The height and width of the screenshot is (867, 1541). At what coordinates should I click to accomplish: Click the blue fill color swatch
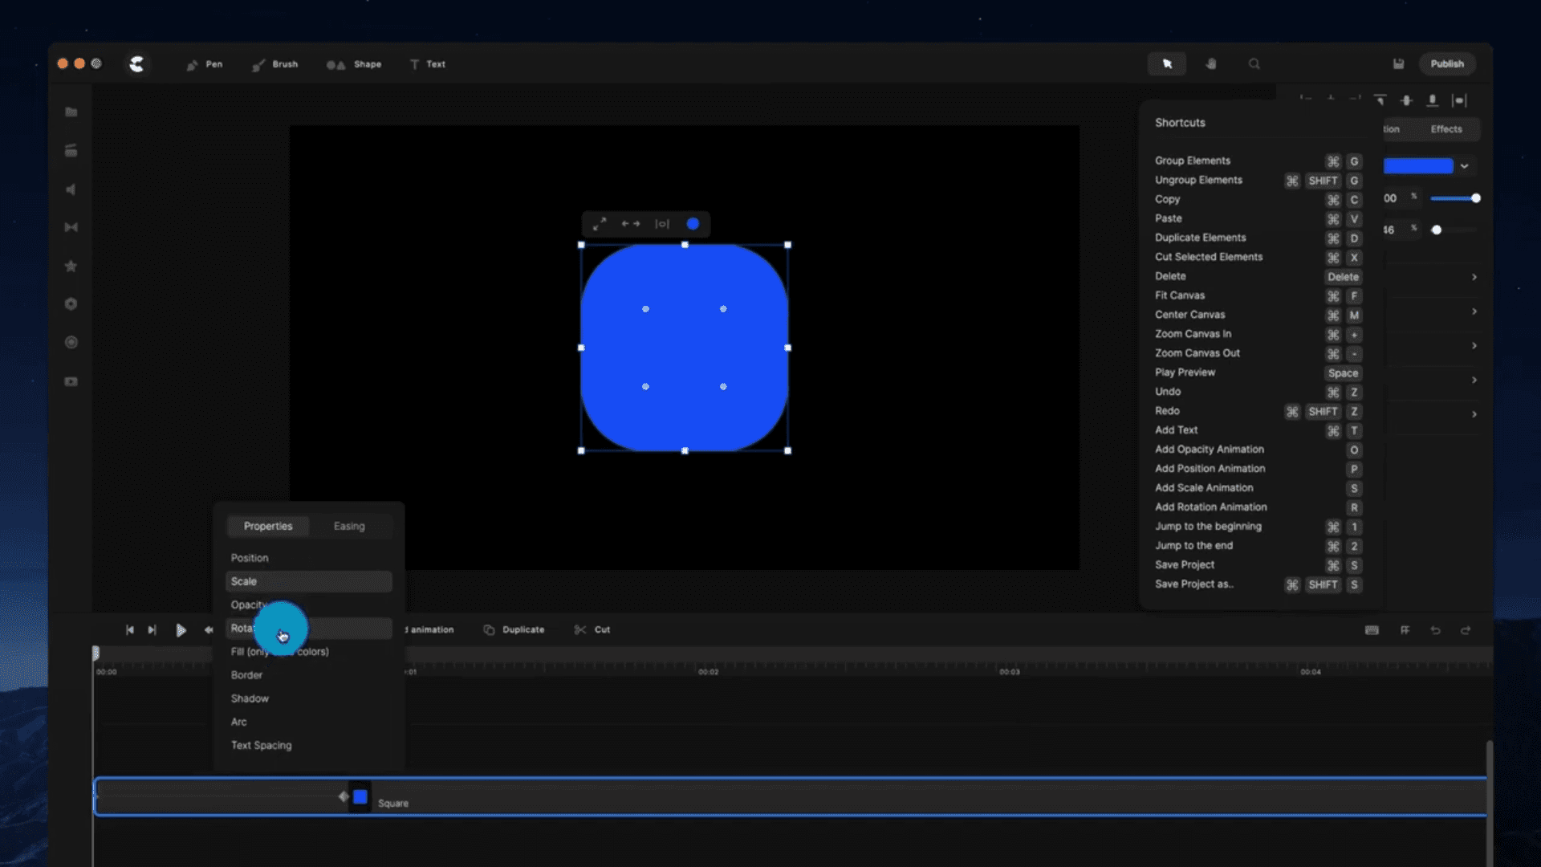coord(1417,166)
